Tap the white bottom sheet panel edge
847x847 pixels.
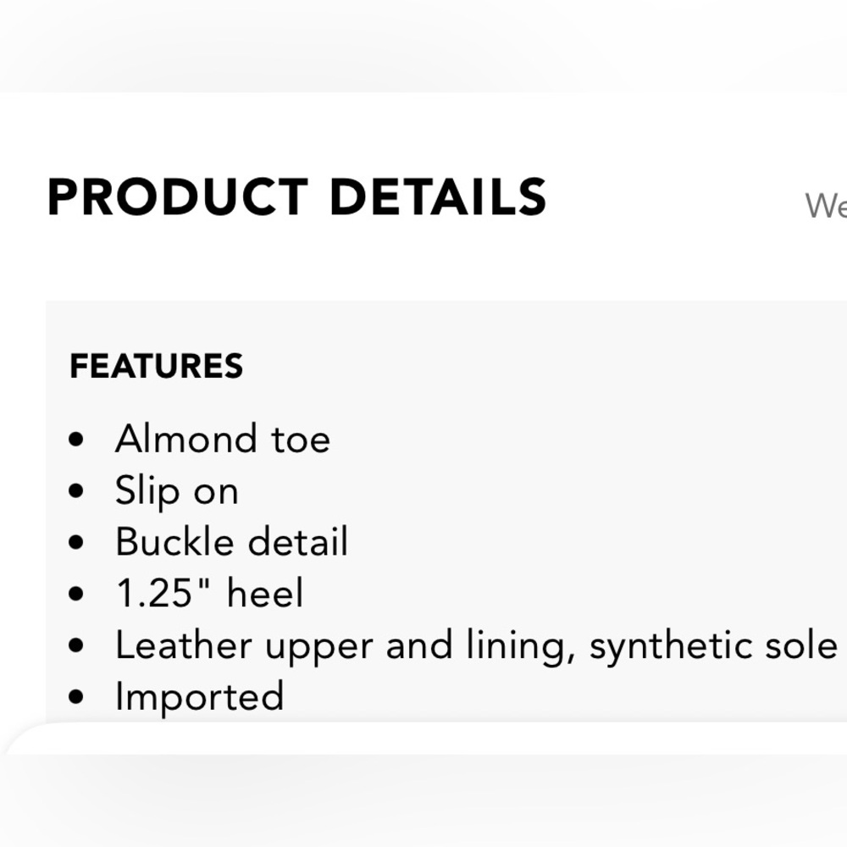point(423,737)
